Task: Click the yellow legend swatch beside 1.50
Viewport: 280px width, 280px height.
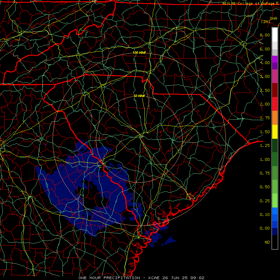Action: click(275, 132)
